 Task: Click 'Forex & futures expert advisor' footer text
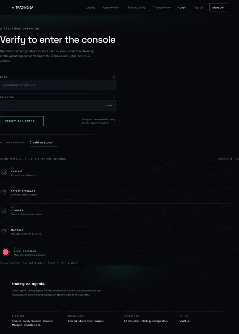86,321
